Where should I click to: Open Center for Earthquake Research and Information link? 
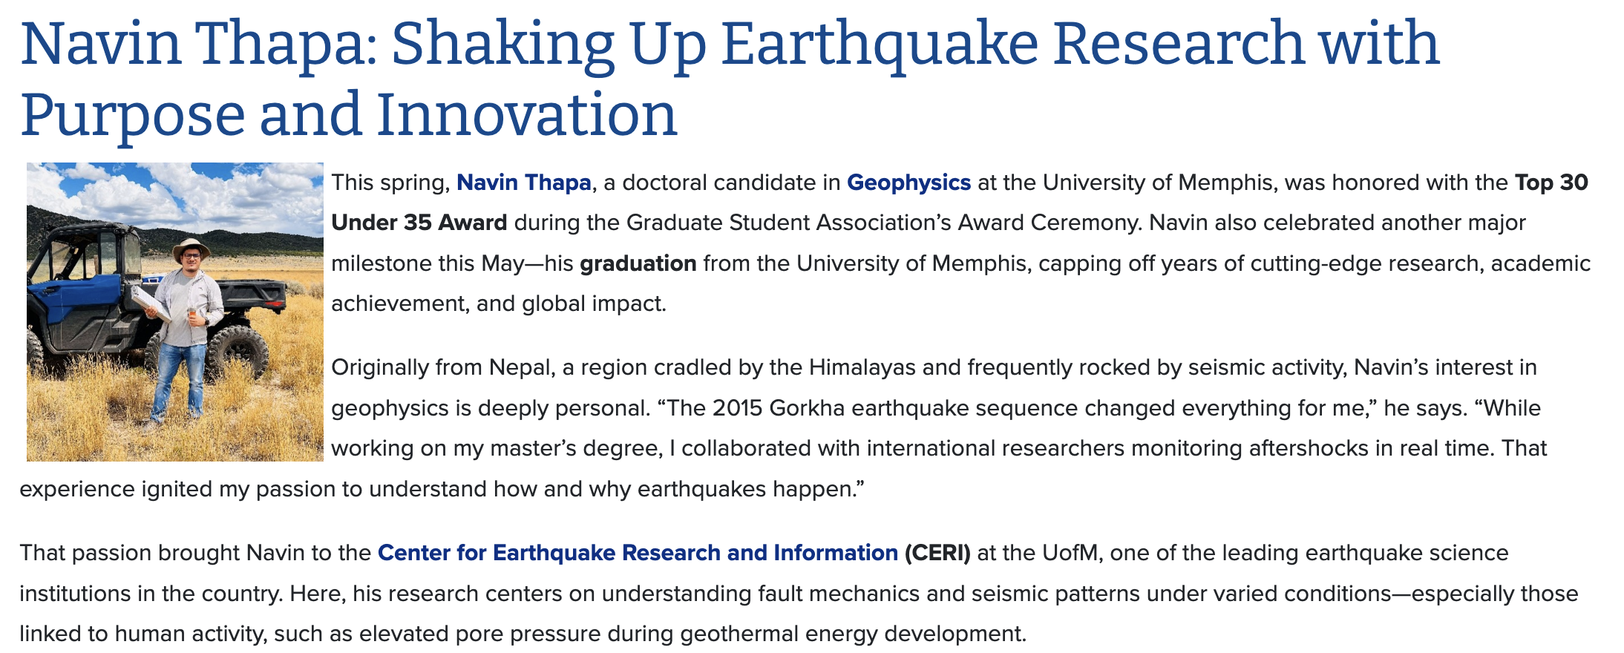(638, 553)
